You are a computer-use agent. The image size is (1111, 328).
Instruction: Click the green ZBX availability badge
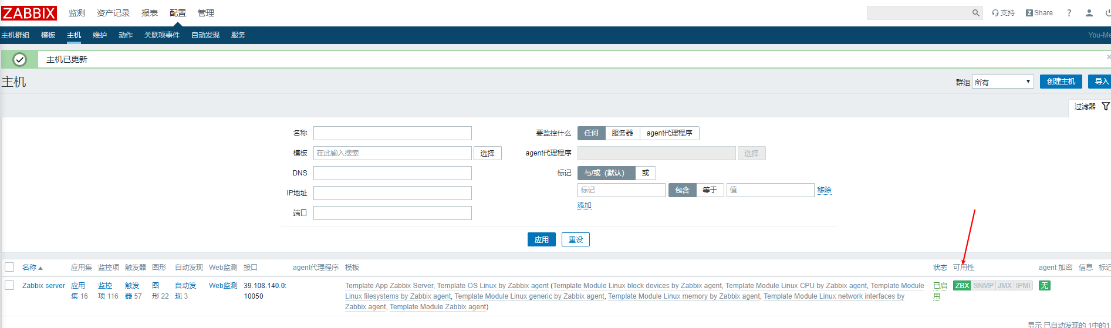pyautogui.click(x=962, y=286)
